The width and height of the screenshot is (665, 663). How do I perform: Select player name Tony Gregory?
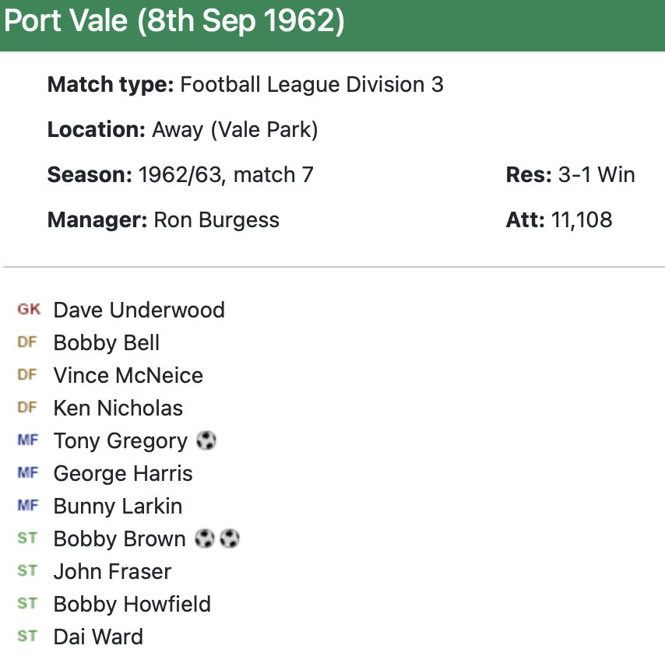(x=121, y=441)
